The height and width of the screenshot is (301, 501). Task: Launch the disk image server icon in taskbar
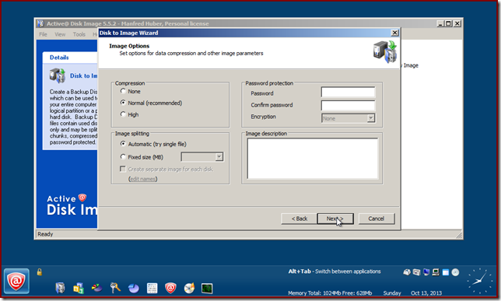[60, 288]
